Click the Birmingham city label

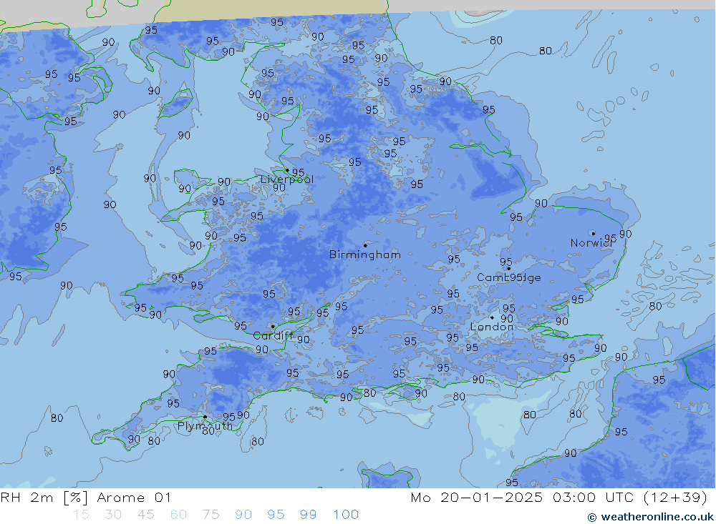365,254
